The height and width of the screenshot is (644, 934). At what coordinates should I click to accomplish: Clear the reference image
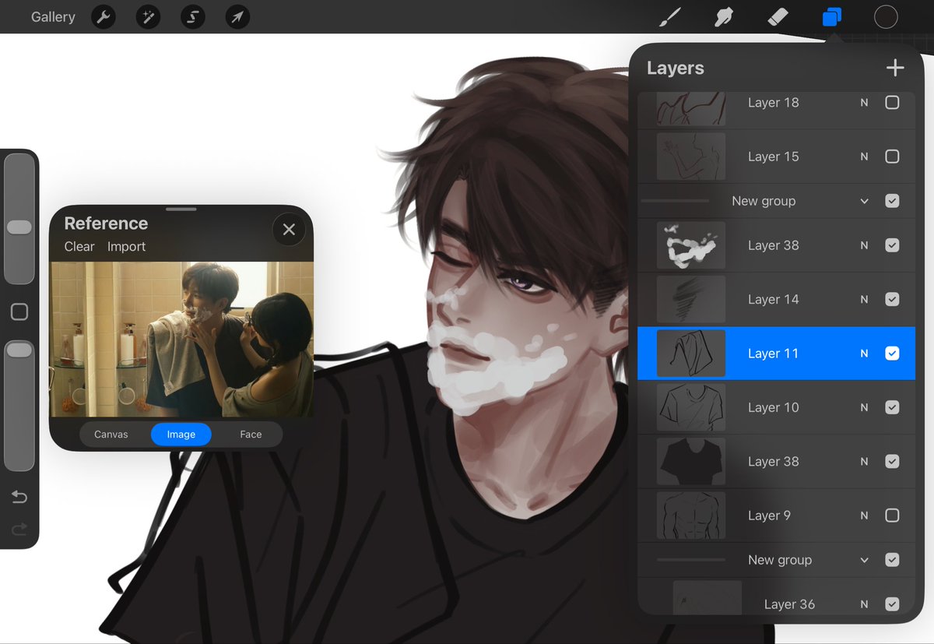(79, 246)
